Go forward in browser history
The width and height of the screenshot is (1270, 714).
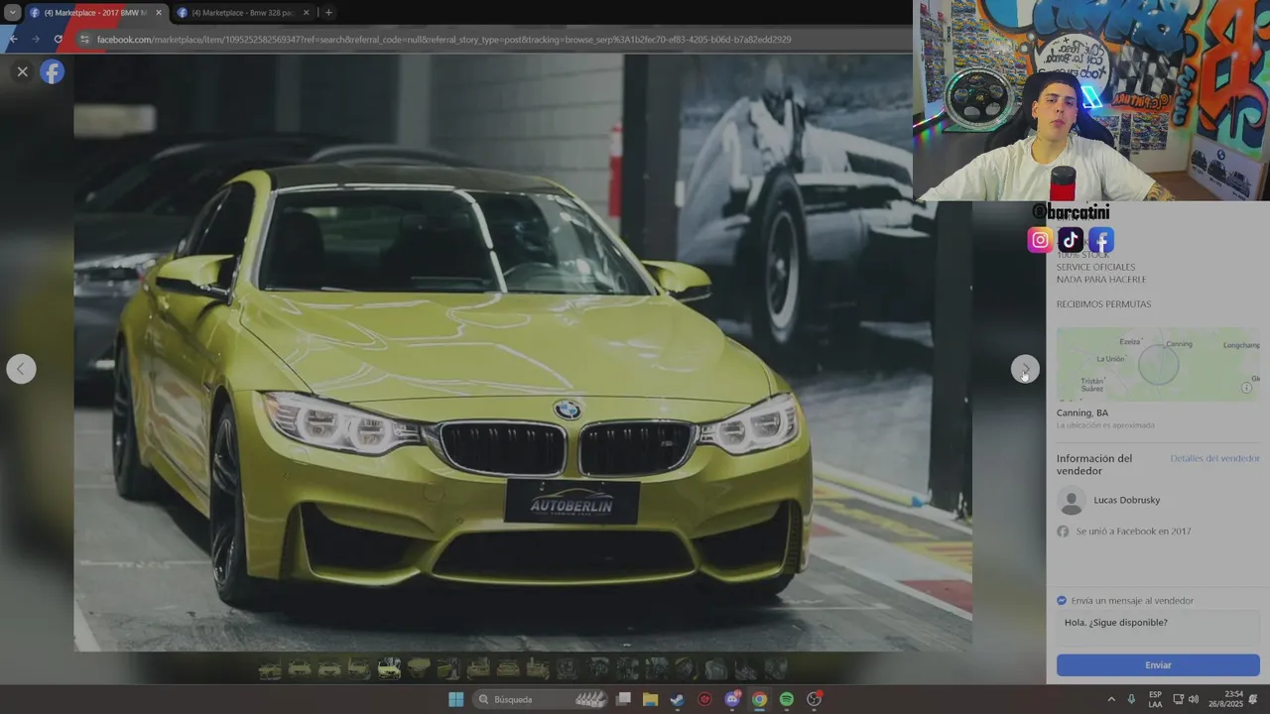(x=35, y=39)
